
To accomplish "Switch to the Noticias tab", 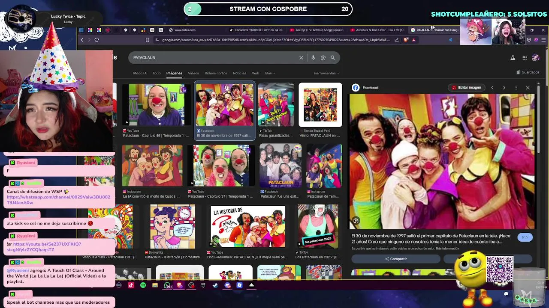I will click(x=239, y=73).
